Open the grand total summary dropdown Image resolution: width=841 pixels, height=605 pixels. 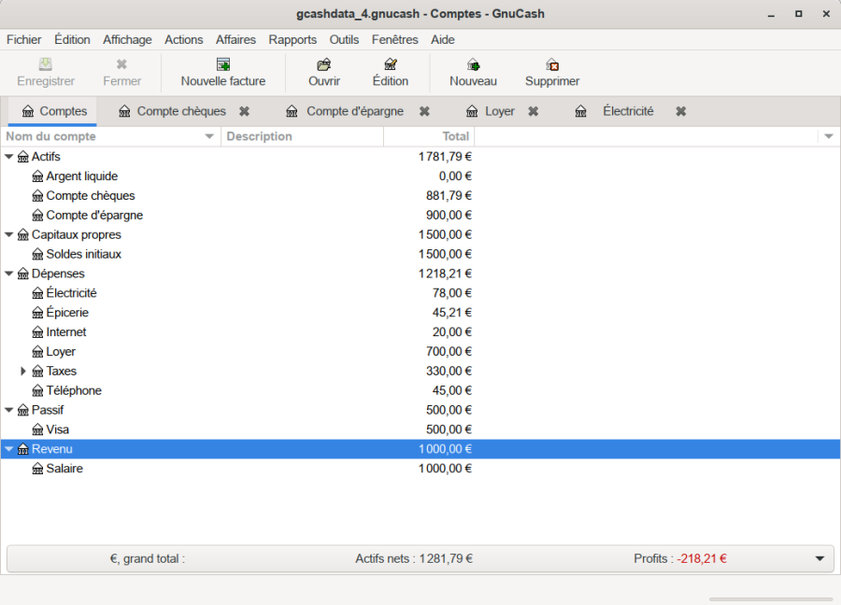[x=820, y=558]
